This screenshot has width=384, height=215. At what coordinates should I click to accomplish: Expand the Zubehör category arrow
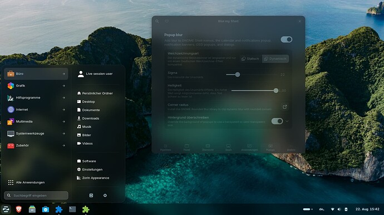click(63, 146)
